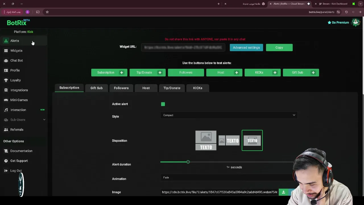Viewport: 364px width, 205px height.
Task: Click the plus icon on KICKs test button
Action: point(275,73)
